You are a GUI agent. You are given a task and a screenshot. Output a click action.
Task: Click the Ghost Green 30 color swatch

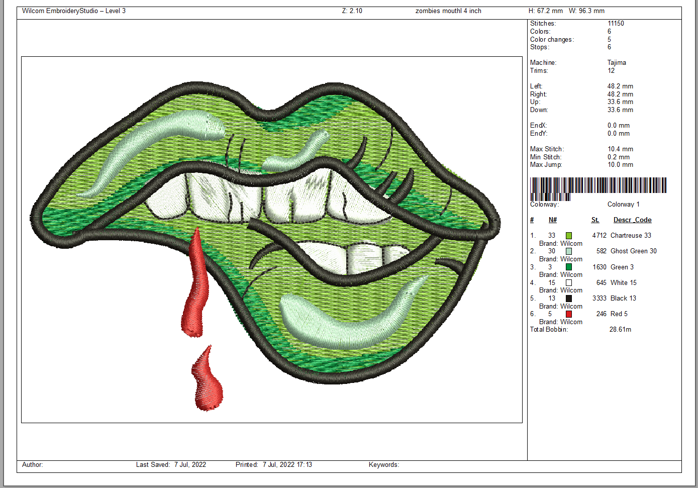pyautogui.click(x=568, y=251)
